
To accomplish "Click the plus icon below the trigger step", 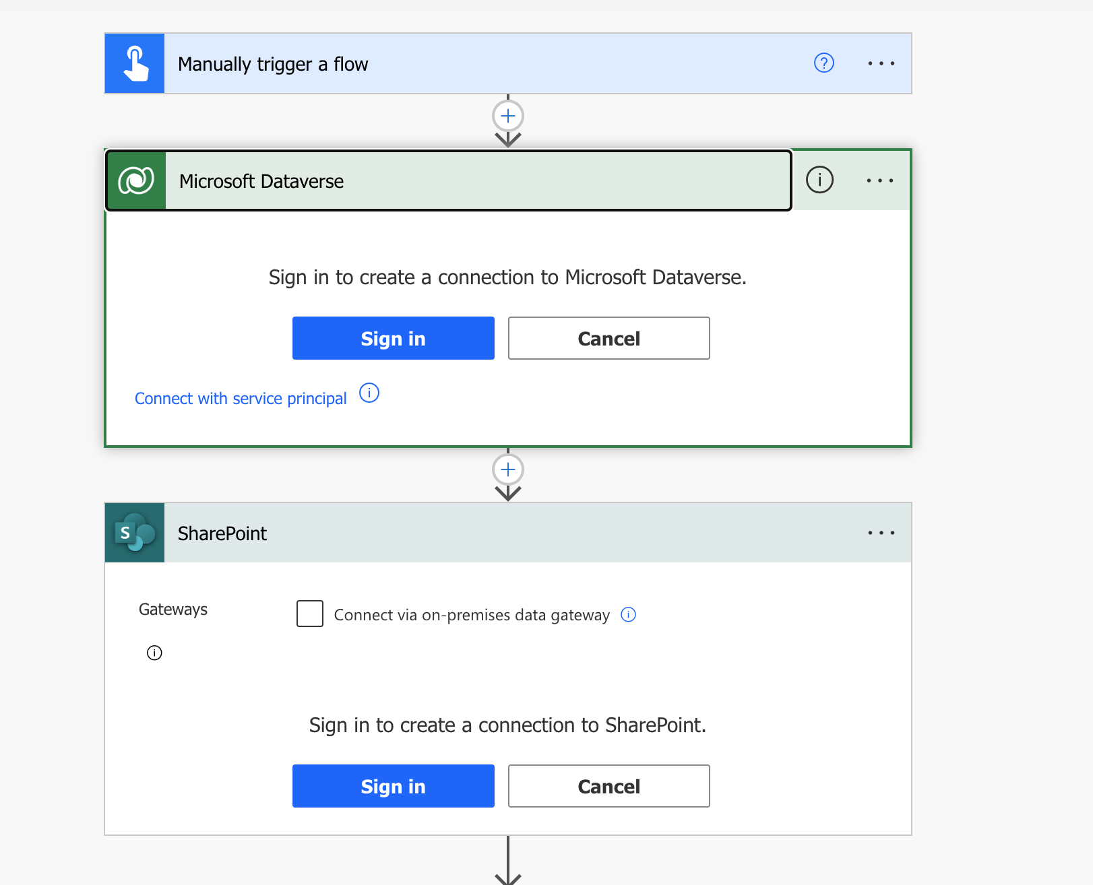I will coord(507,115).
